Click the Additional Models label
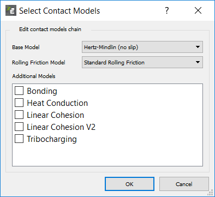215x197 pixels. [34, 76]
